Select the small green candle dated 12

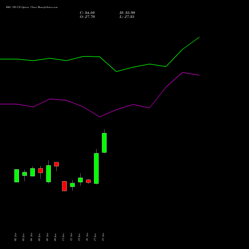72,185
